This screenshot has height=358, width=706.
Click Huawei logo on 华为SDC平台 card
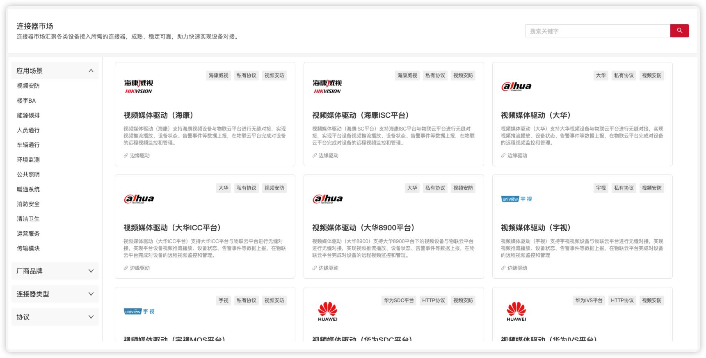328,312
